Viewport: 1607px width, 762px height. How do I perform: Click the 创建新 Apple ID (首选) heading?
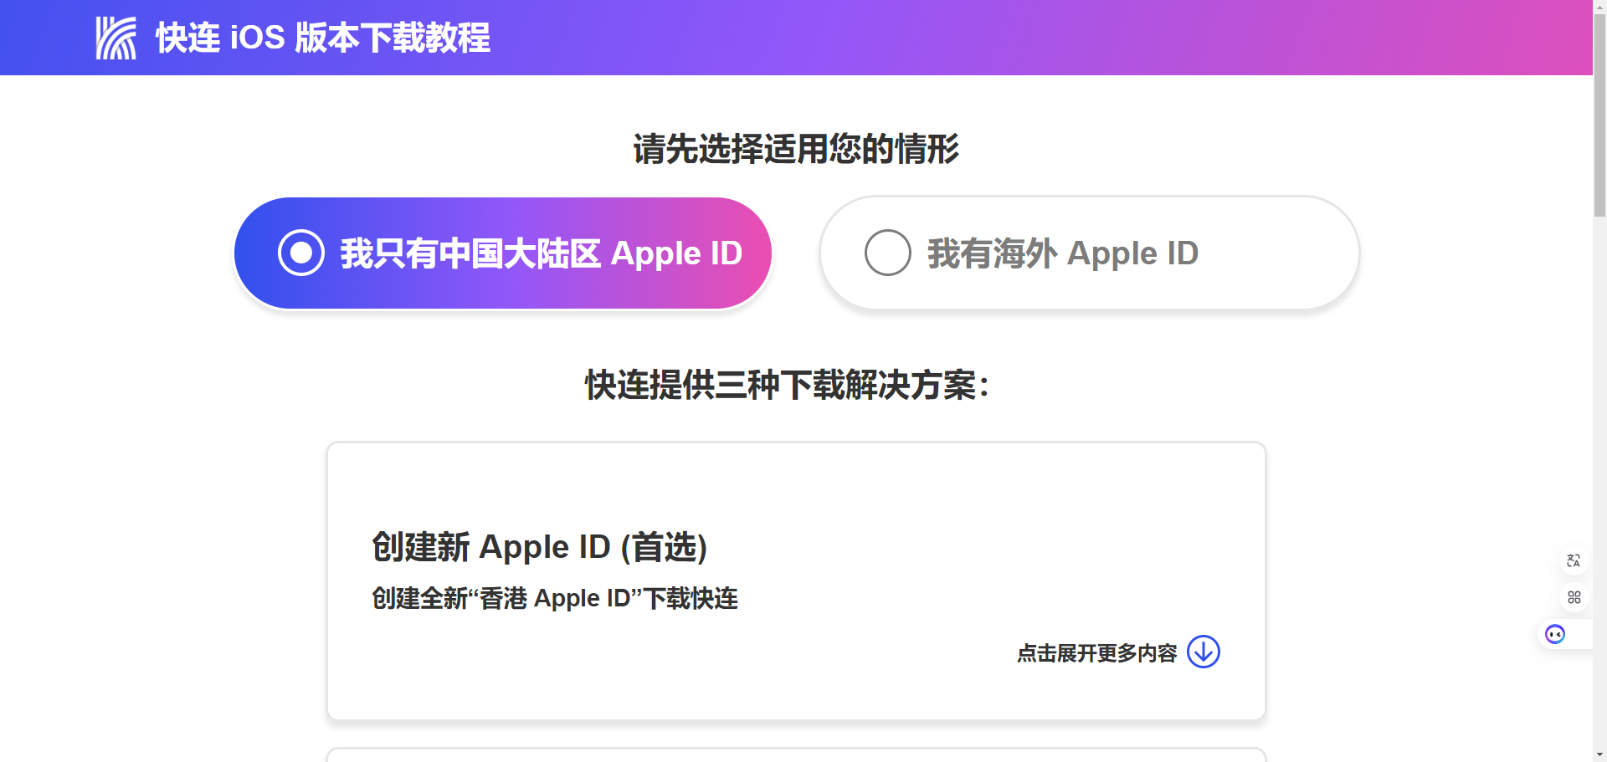pyautogui.click(x=539, y=547)
